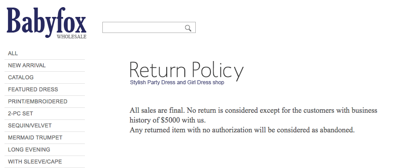Click the WHOLESALE text under the logo
The height and width of the screenshot is (168, 413).
72,37
